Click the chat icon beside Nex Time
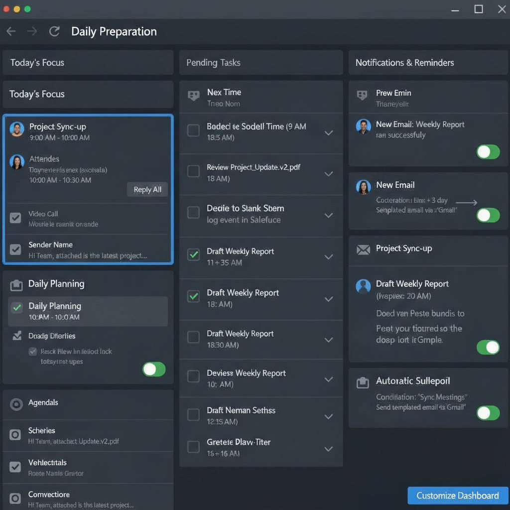 [x=193, y=96]
